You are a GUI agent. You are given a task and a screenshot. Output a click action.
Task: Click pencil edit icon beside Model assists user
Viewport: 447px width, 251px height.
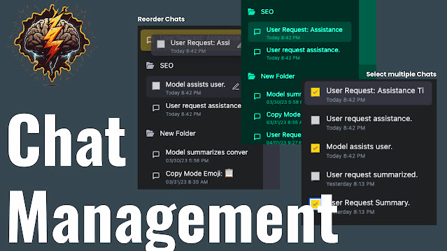coord(236,86)
